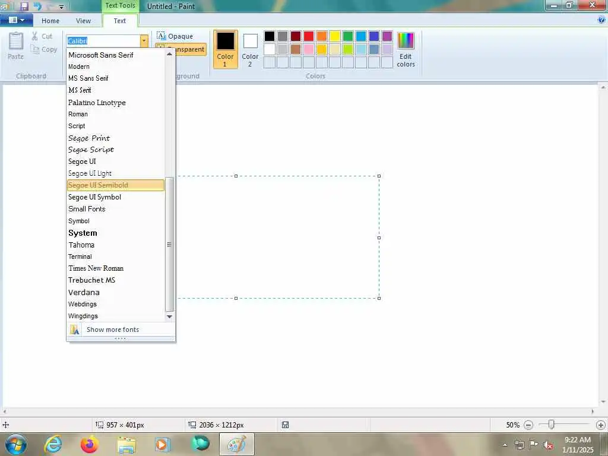Click font list scroll up arrow
Image resolution: width=608 pixels, height=456 pixels.
coord(169,54)
